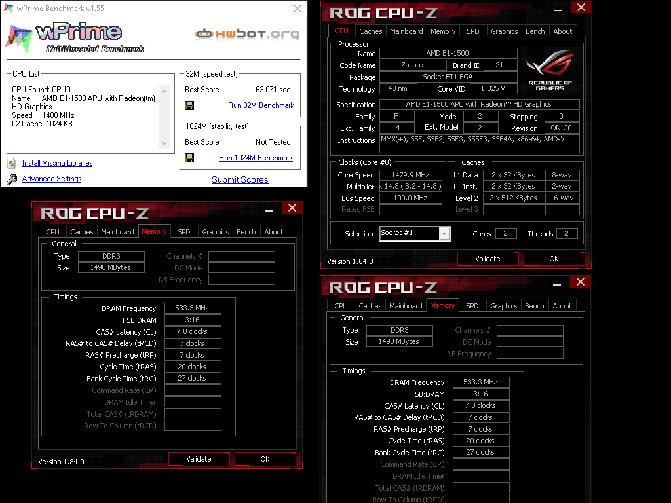Switch to Graphics tab in left Memory window
This screenshot has height=503, width=671.
click(215, 231)
